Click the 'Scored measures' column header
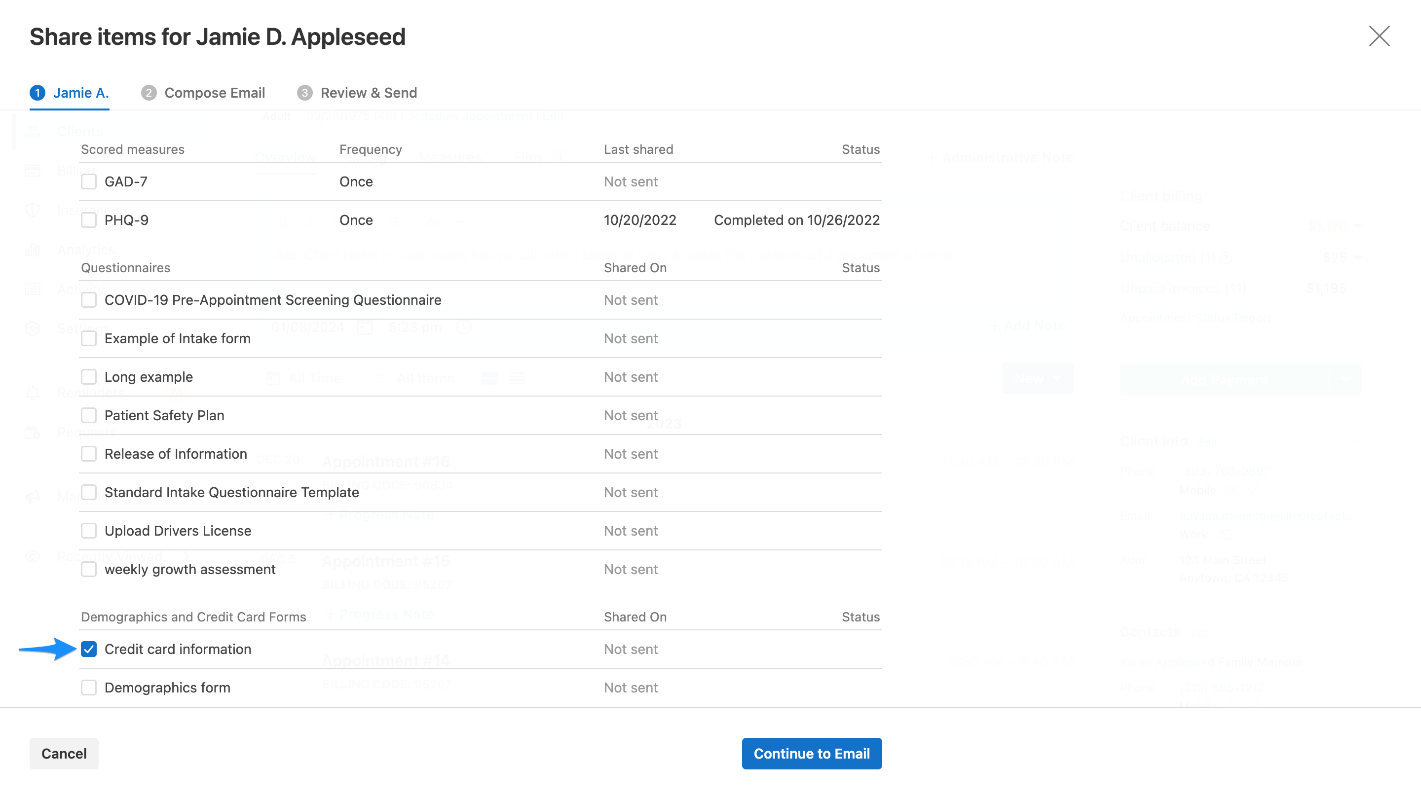The image size is (1421, 799). tap(132, 149)
